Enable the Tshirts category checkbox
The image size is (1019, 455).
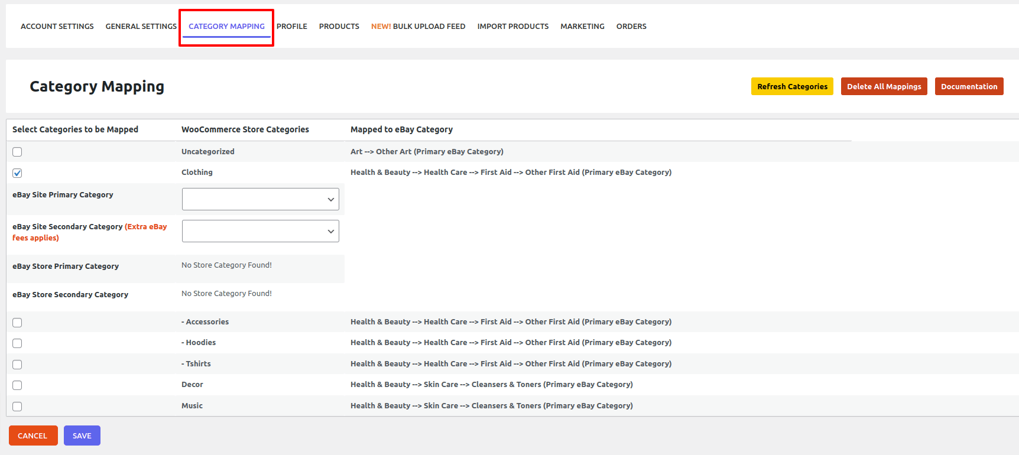coord(17,365)
